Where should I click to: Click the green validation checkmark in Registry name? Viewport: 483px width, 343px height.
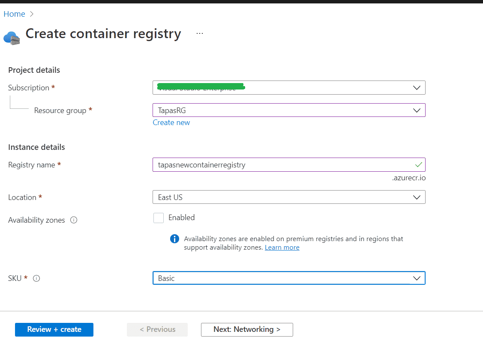(x=418, y=164)
